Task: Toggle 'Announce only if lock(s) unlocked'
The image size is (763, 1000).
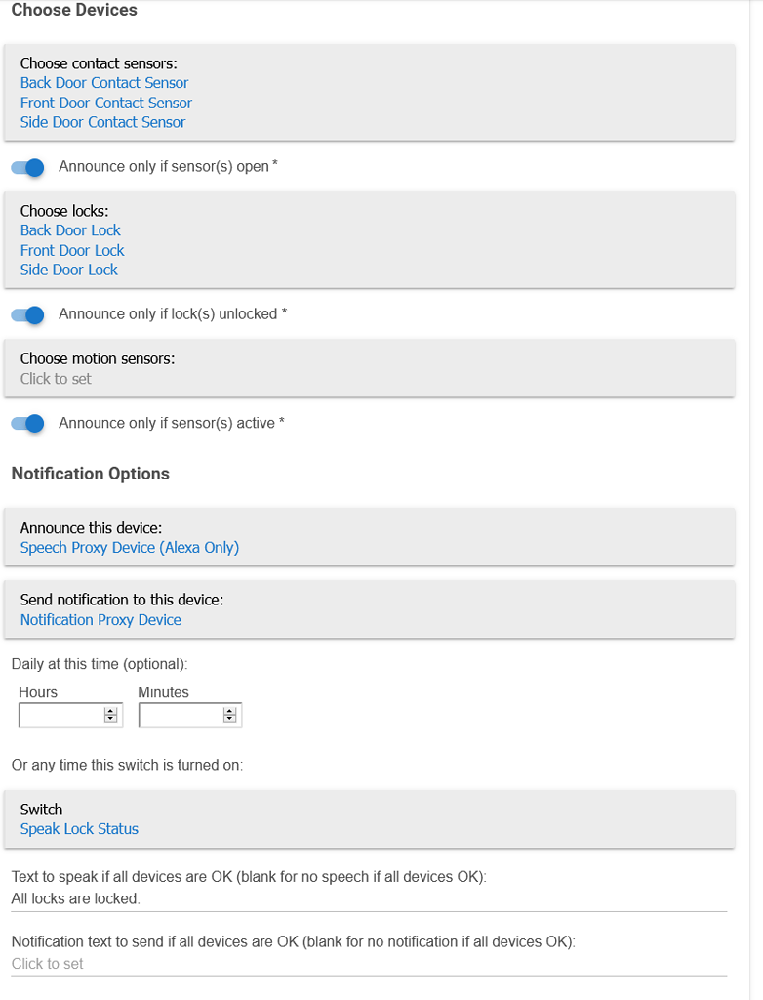Action: click(26, 314)
